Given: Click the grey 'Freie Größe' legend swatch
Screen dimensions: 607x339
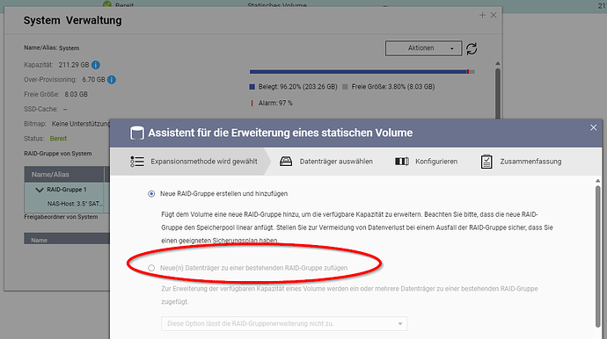Looking at the screenshot, I should click(345, 87).
